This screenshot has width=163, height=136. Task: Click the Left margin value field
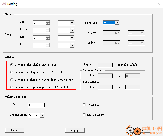pos(39,38)
